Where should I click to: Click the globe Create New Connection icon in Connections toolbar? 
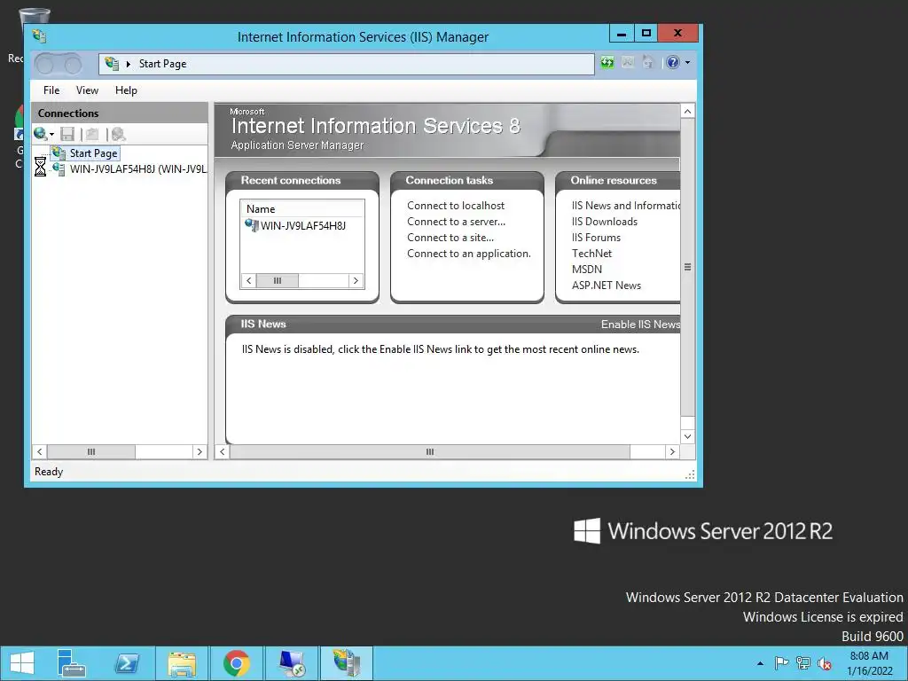coord(40,135)
